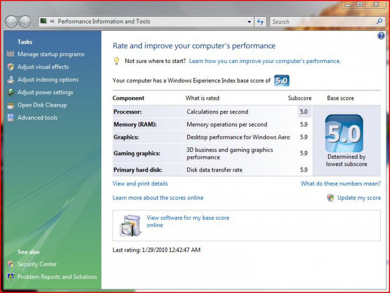Image resolution: width=390 pixels, height=293 pixels.
Task: Click Calculations per second text
Action: pos(217,112)
